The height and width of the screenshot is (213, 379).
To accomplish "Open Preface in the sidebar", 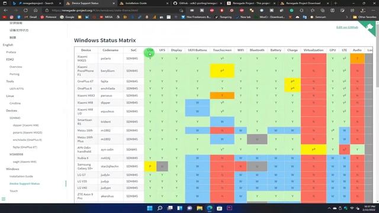I will pos(11,52).
